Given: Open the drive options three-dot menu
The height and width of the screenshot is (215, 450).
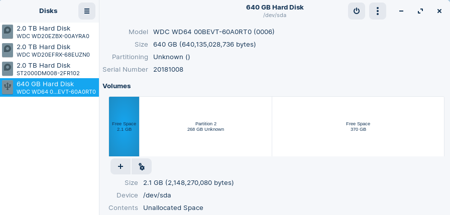Looking at the screenshot, I should tap(377, 11).
